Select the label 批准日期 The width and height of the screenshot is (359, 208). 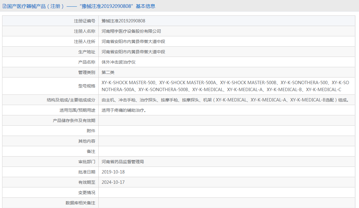[86, 172]
